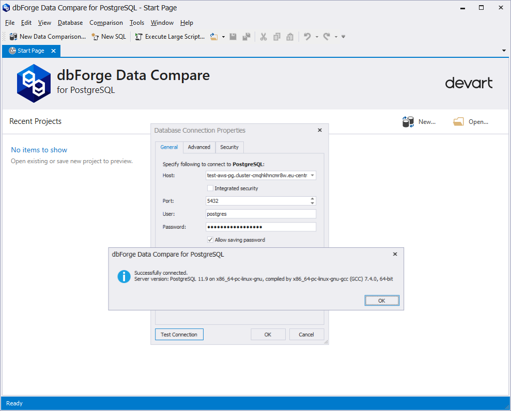
Task: Click the New SQL toolbar button
Action: (x=109, y=37)
